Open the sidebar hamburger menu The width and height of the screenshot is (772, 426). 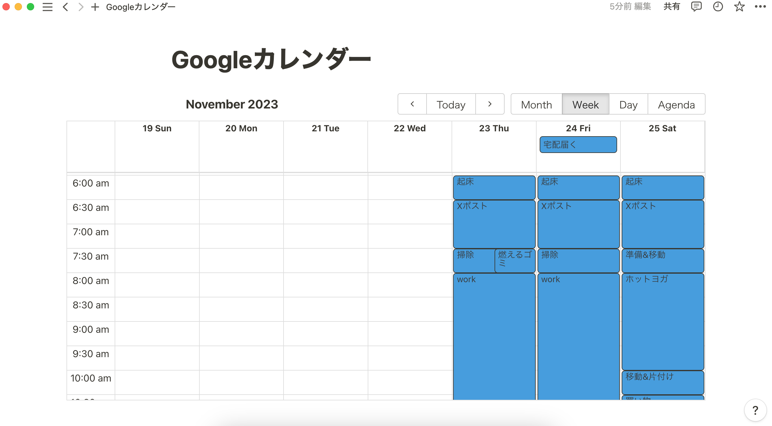coord(48,7)
